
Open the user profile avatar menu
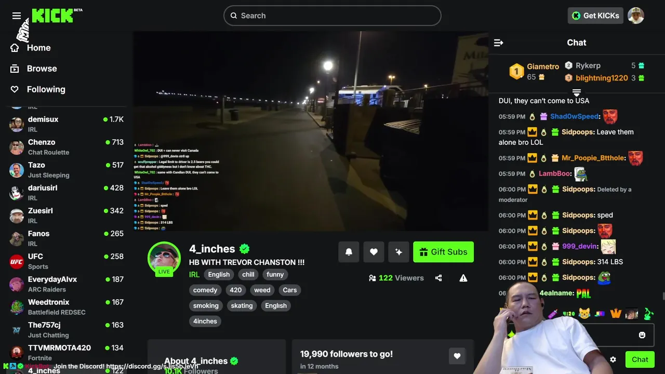coord(636,16)
